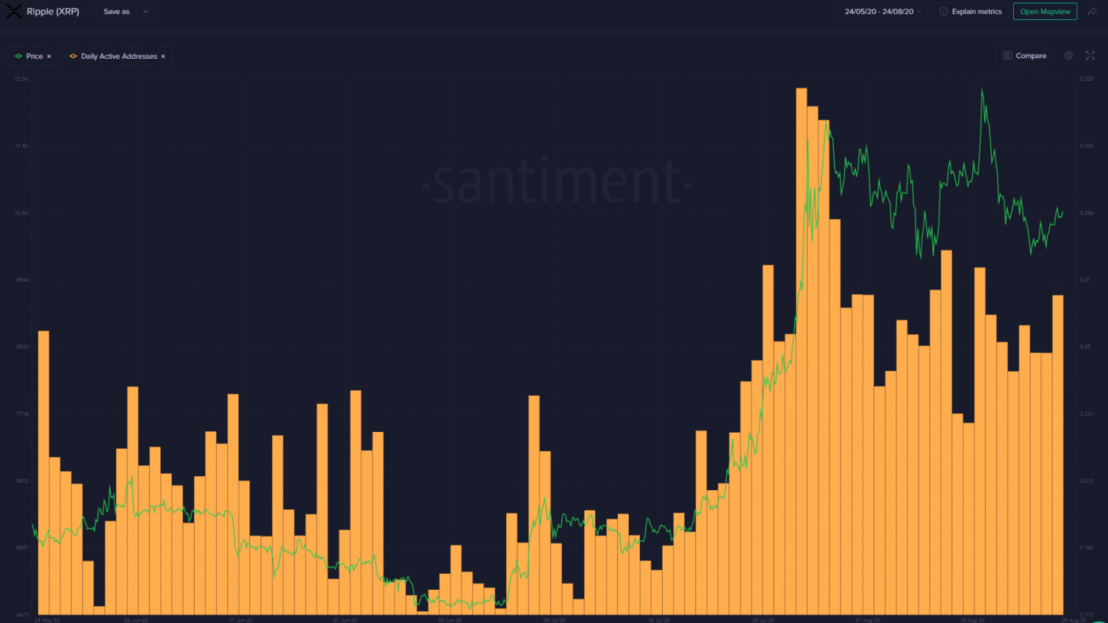1108x623 pixels.
Task: Click the fullscreen expand icon
Action: click(1090, 55)
